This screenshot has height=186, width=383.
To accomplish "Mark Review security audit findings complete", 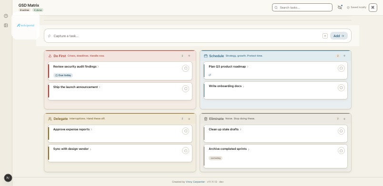I will tap(185, 68).
